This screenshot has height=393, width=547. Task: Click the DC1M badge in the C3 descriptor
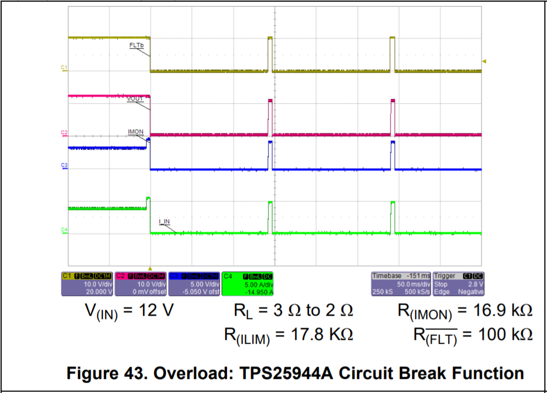[x=209, y=276]
